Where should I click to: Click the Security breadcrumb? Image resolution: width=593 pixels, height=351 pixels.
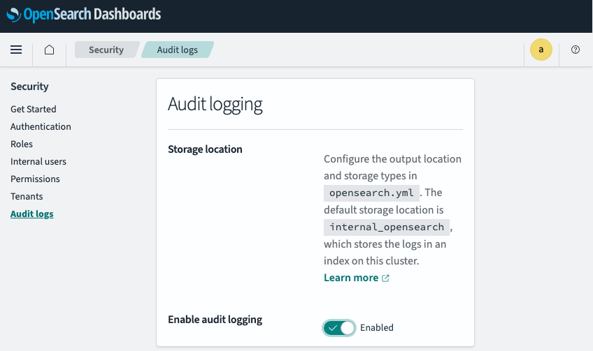point(106,50)
